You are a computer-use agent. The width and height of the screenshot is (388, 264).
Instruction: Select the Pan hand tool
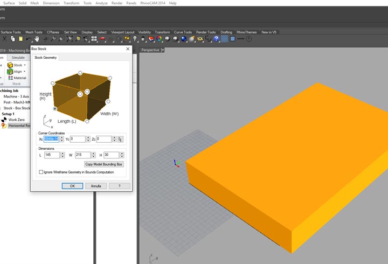37,39
